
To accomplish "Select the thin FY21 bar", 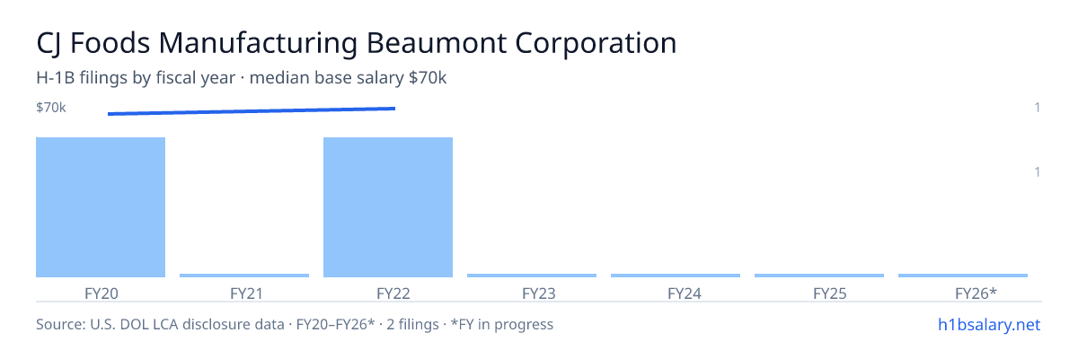I will pos(244,276).
